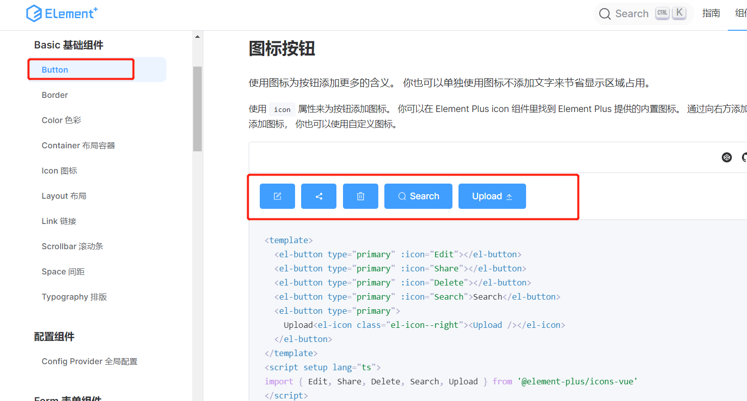
Task: Switch to the 组件 tab
Action: (x=740, y=13)
